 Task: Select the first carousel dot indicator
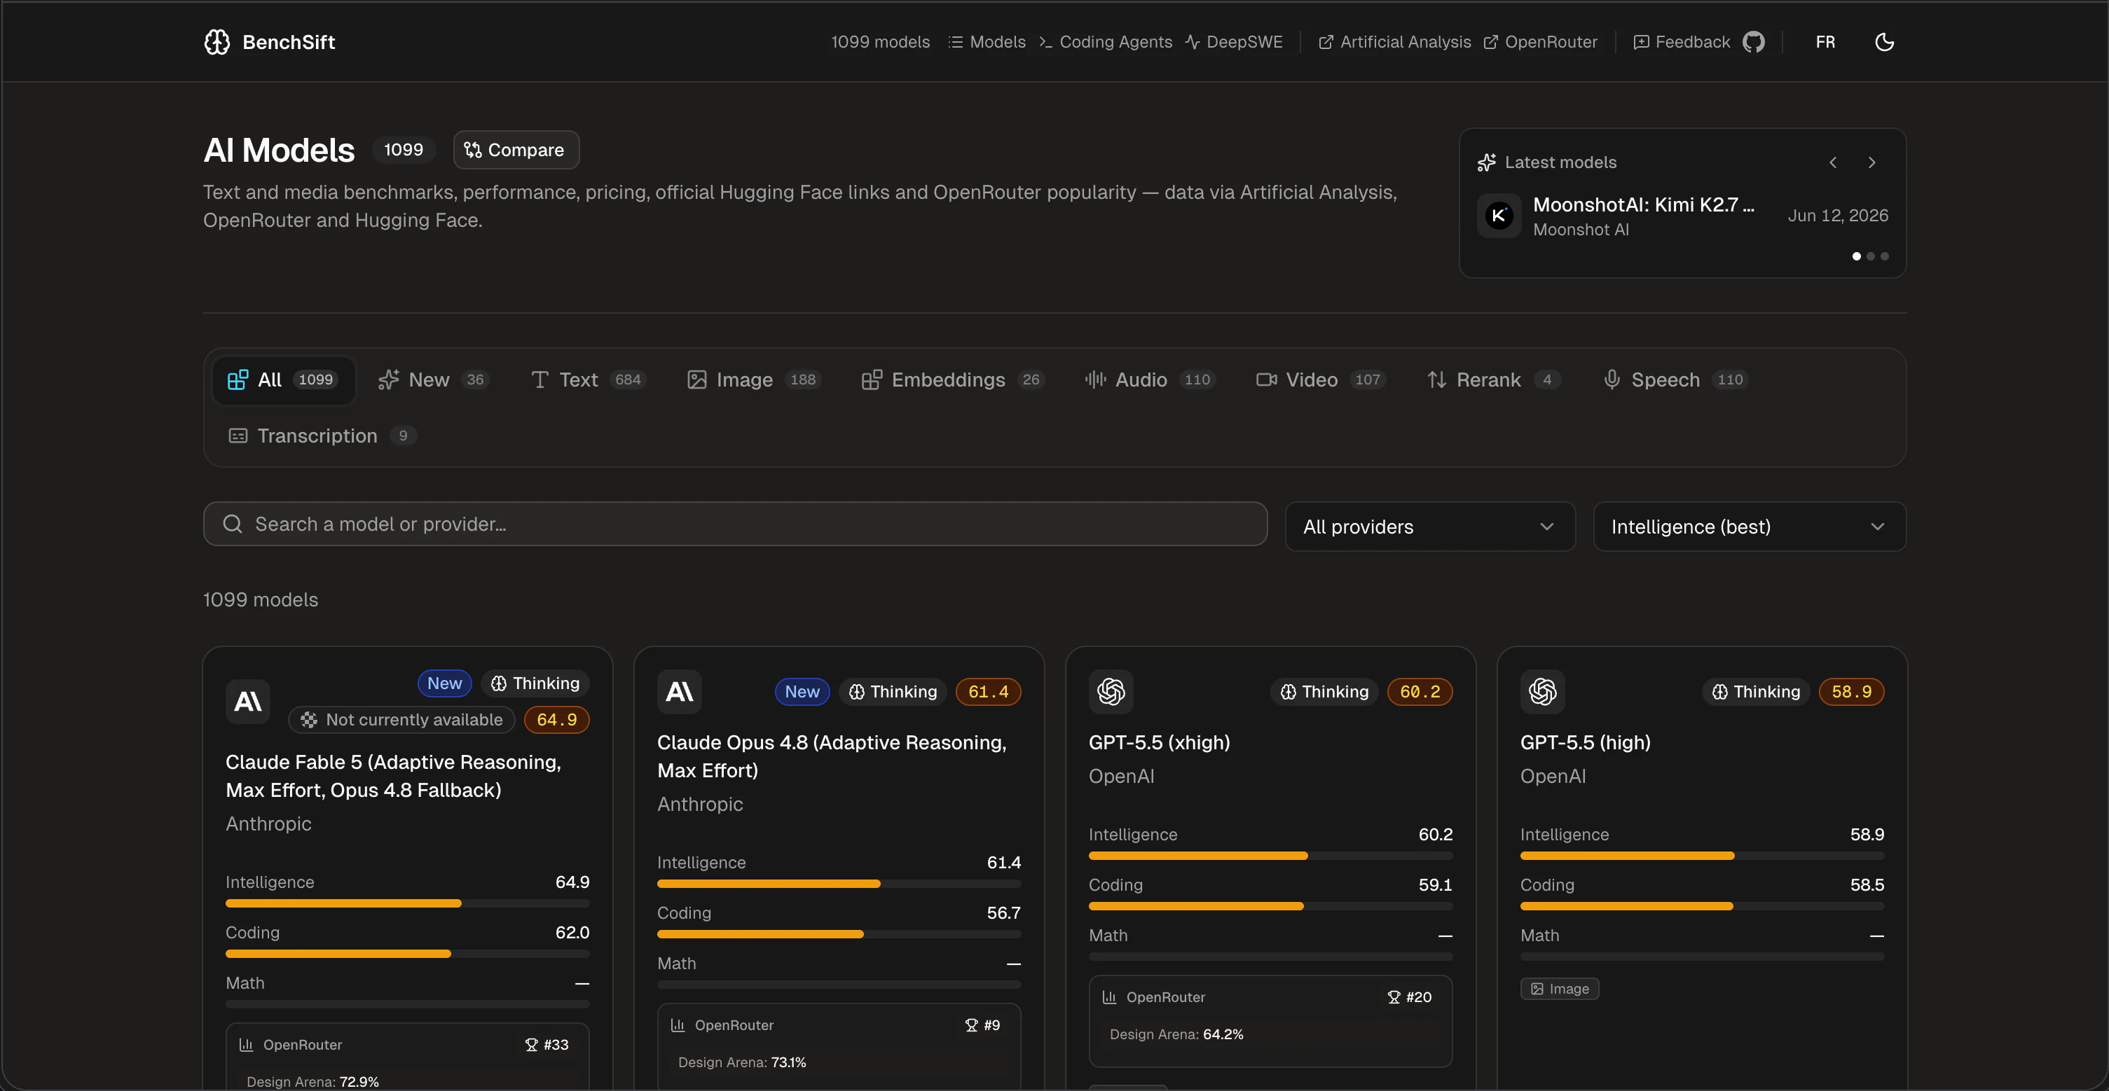(x=1857, y=256)
